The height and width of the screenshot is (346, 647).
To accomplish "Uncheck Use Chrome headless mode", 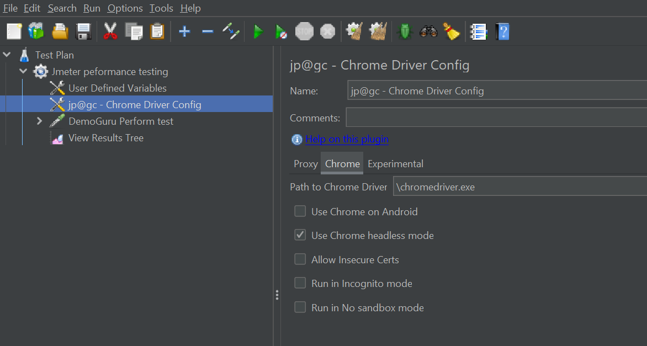I will (x=300, y=235).
